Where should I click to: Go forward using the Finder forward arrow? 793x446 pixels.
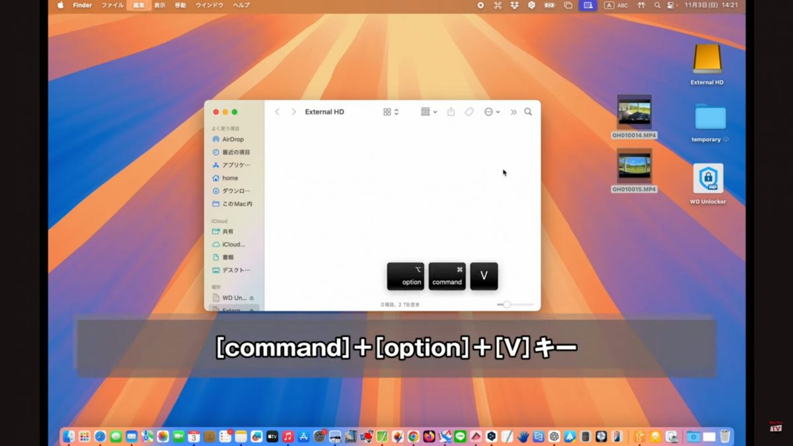tap(294, 112)
